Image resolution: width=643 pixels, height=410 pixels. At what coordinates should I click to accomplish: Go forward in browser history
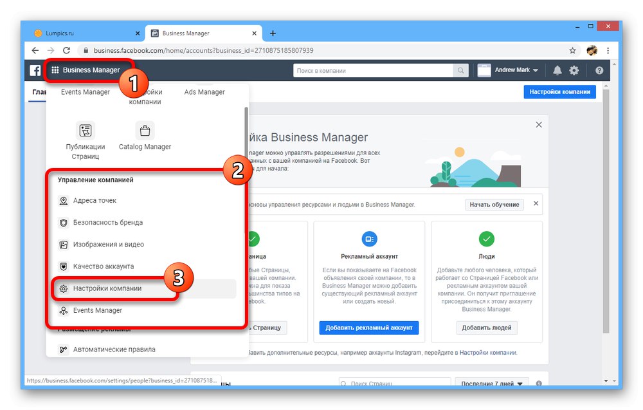pos(51,50)
